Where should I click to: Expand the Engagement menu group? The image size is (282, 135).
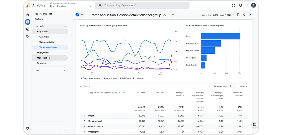(43, 53)
